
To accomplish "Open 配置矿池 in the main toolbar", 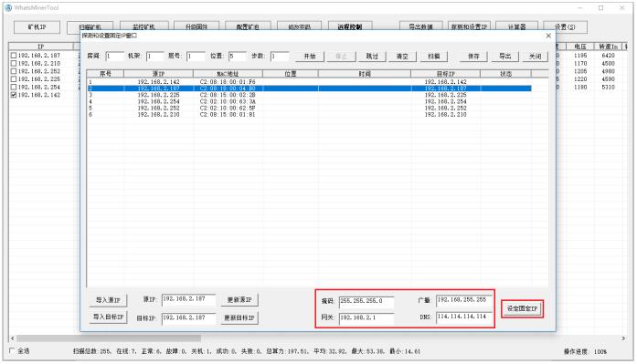I will [x=248, y=26].
